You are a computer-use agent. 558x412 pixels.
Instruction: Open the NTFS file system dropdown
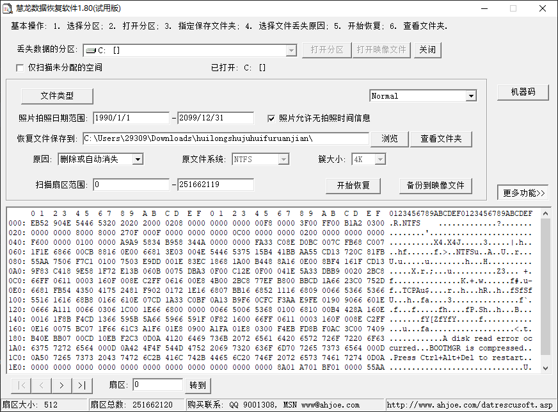click(x=283, y=160)
